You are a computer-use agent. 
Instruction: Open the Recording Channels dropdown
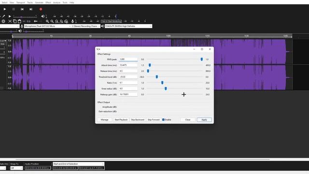86,26
